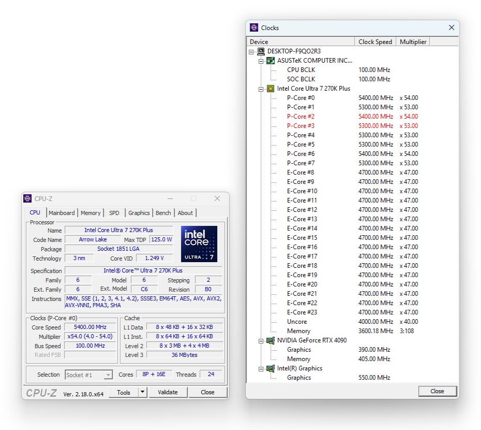Open the Socket #1 selection combo box
The height and width of the screenshot is (430, 481).
[89, 375]
